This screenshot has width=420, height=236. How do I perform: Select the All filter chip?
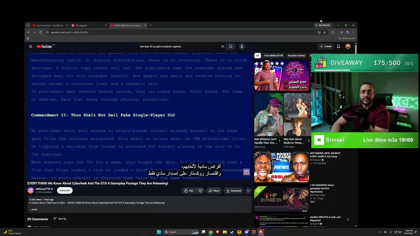[x=258, y=55]
